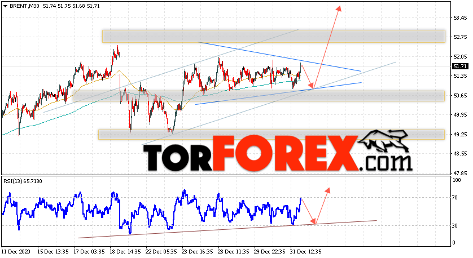The height and width of the screenshot is (258, 473).
Task: Select the 15 Dec 13:35 time label
Action: 52,252
